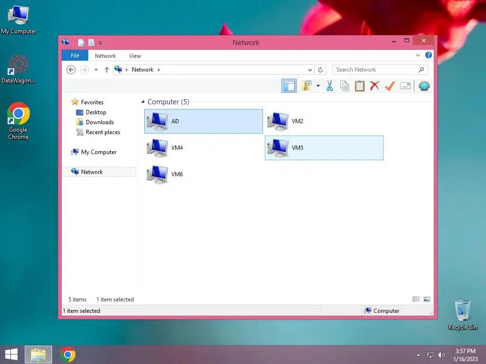
Task: Click the folder options toolbar icon
Action: [x=307, y=86]
